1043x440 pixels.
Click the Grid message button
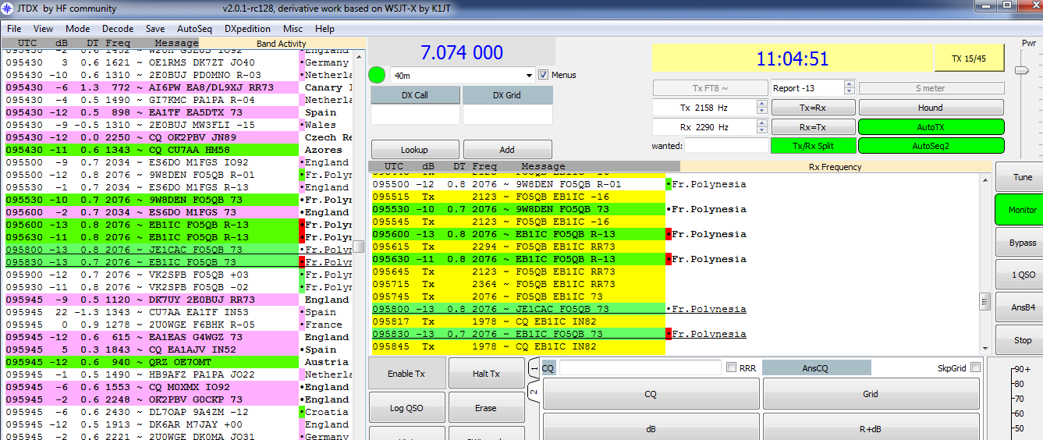pyautogui.click(x=871, y=394)
